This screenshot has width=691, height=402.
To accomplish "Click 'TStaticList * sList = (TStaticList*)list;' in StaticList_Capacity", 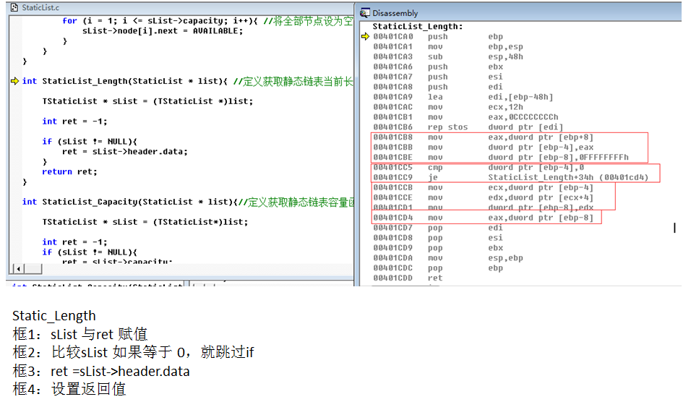I will 145,222.
